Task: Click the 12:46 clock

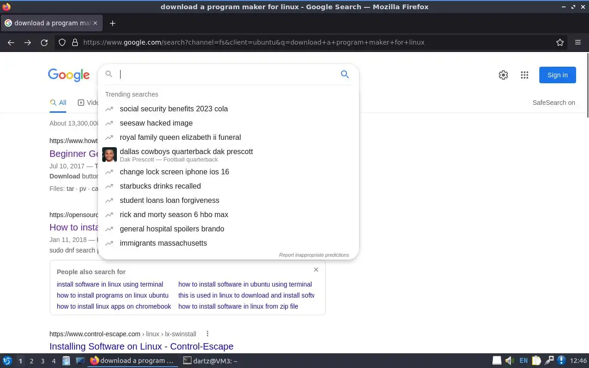Action: [x=578, y=361]
